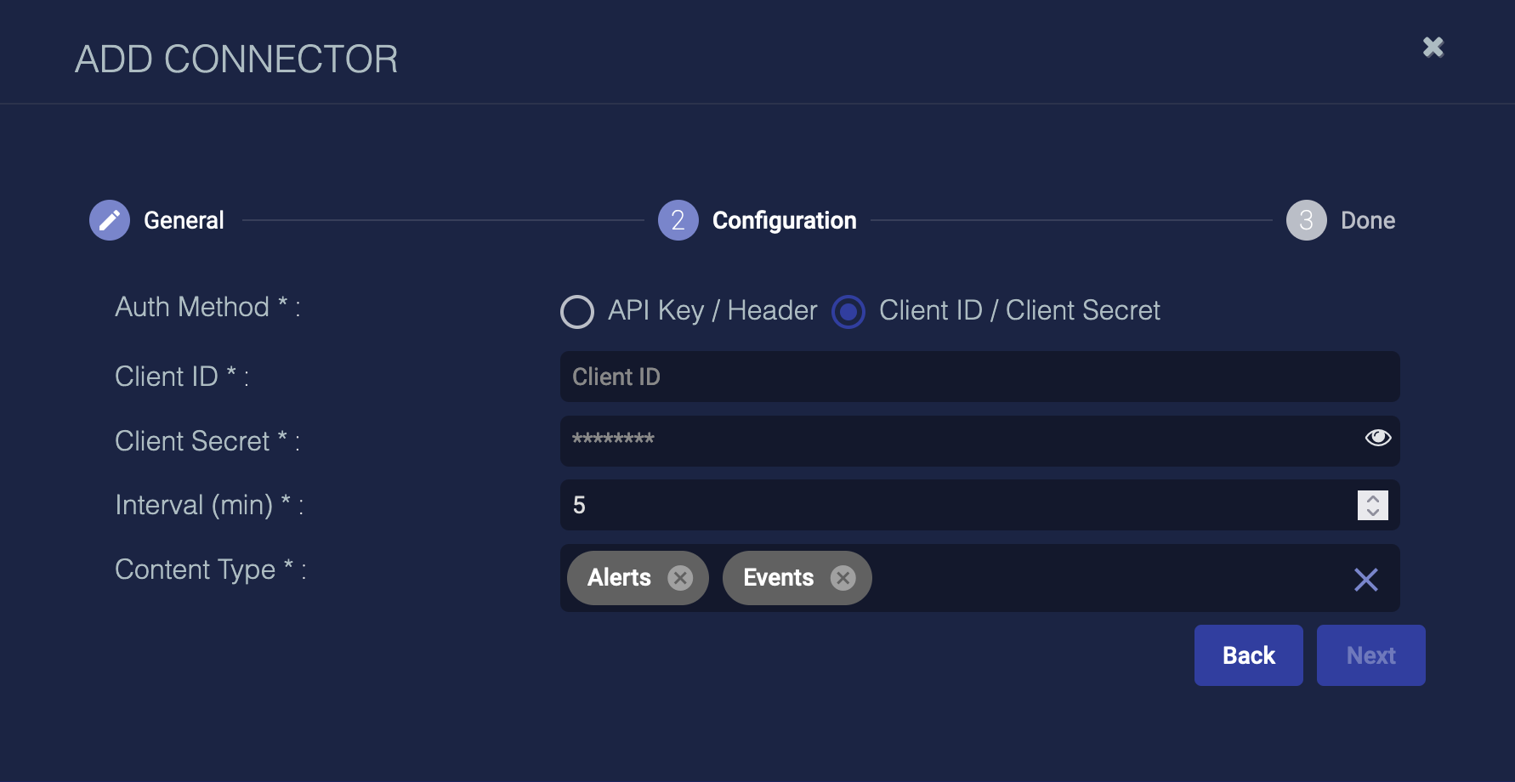The height and width of the screenshot is (782, 1515).
Task: Click the General step pencil icon
Action: (x=110, y=220)
